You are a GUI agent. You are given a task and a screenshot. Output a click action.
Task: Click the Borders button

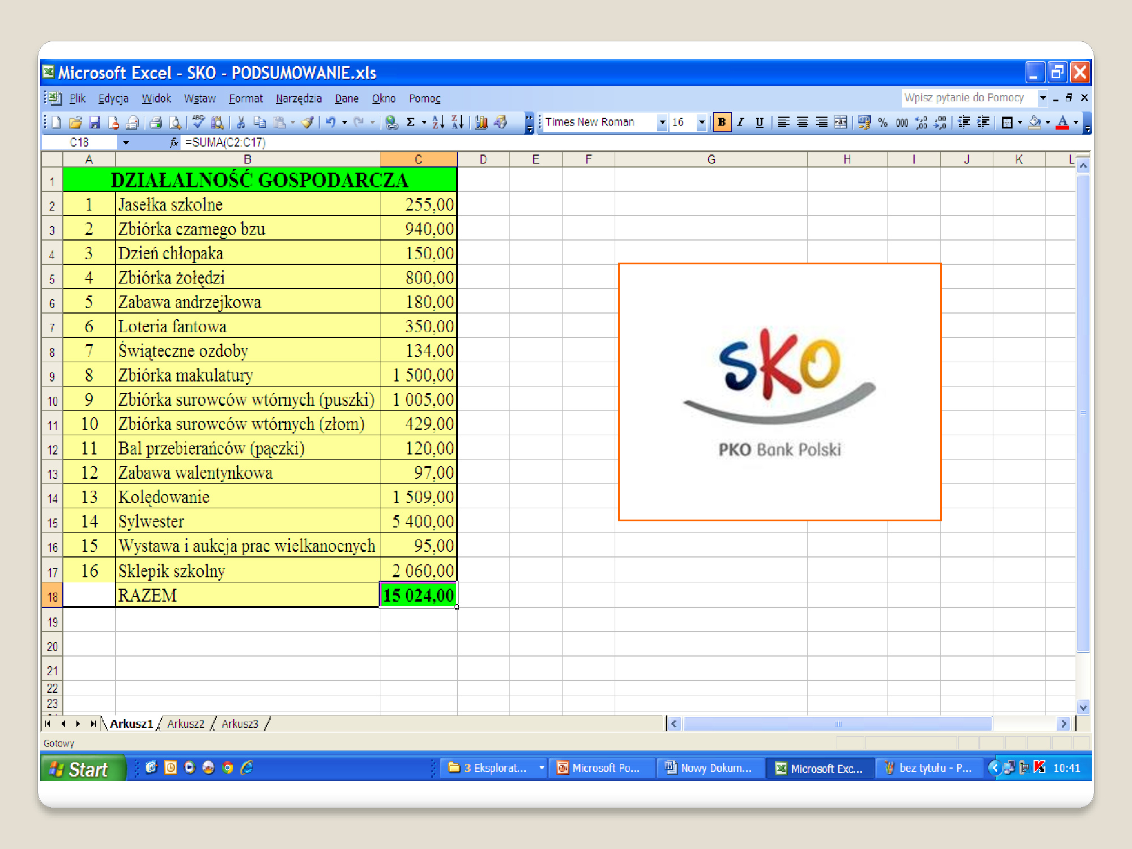(1007, 122)
